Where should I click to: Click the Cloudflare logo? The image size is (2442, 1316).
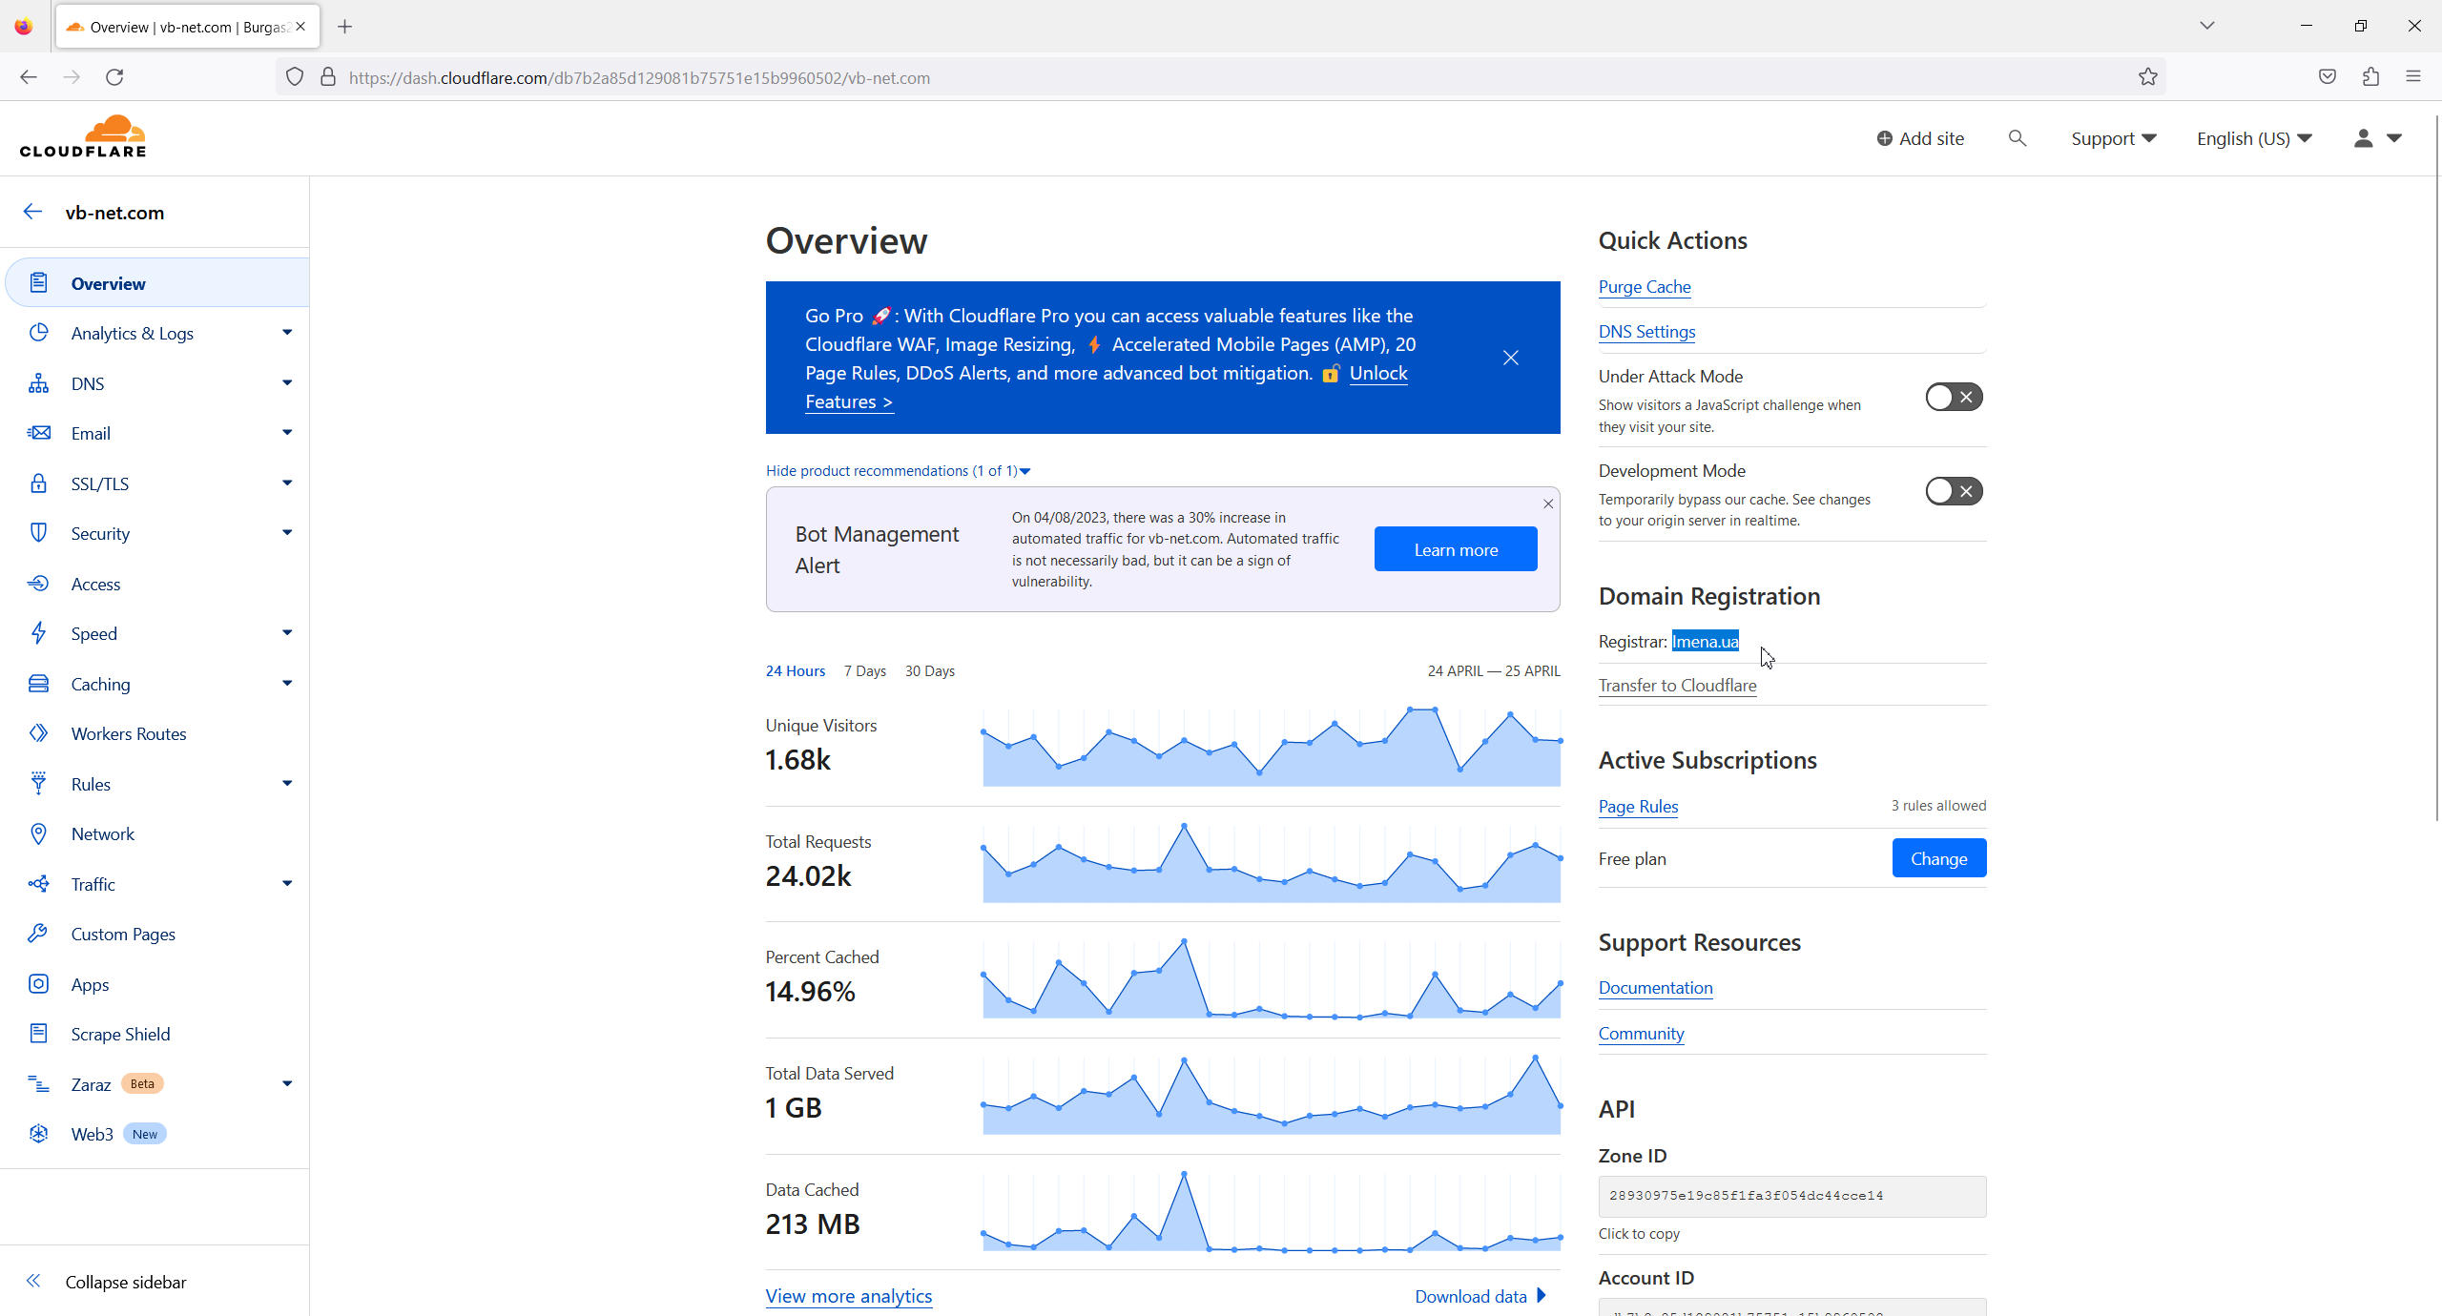(x=83, y=136)
